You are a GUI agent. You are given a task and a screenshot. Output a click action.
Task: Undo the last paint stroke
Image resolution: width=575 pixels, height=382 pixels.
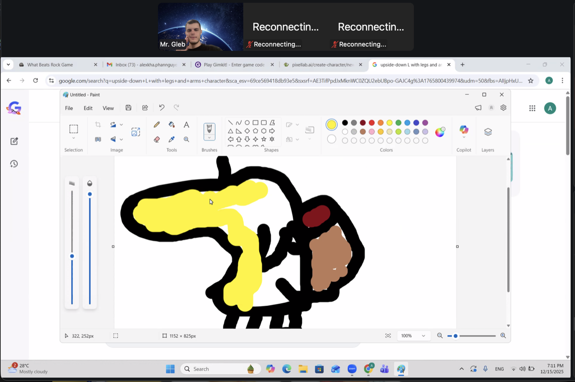[x=161, y=108]
